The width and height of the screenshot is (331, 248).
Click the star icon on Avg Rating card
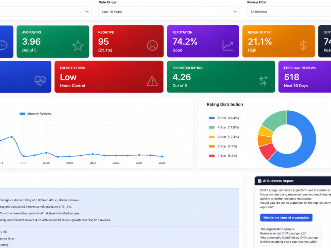[78, 46]
